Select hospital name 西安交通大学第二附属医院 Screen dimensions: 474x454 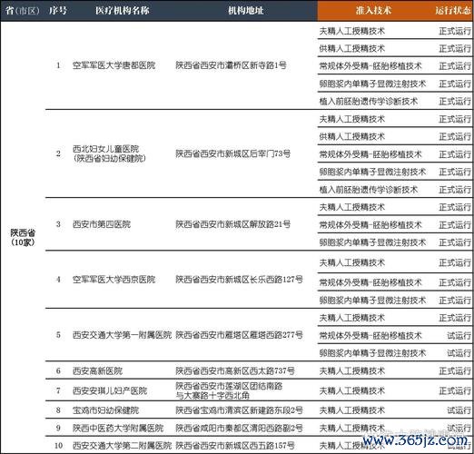[x=122, y=446]
